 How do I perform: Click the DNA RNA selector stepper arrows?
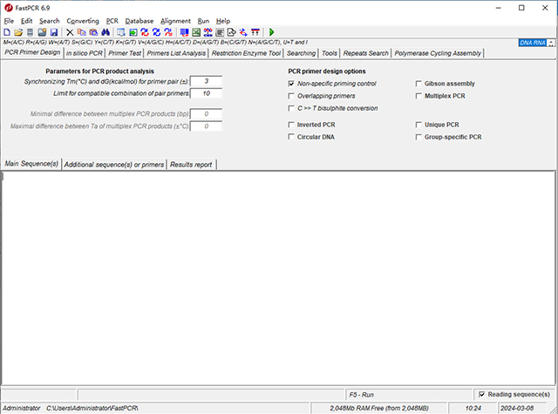[551, 43]
